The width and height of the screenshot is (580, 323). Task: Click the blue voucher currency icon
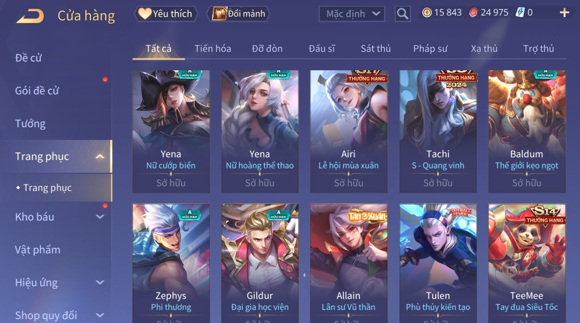[x=520, y=13]
